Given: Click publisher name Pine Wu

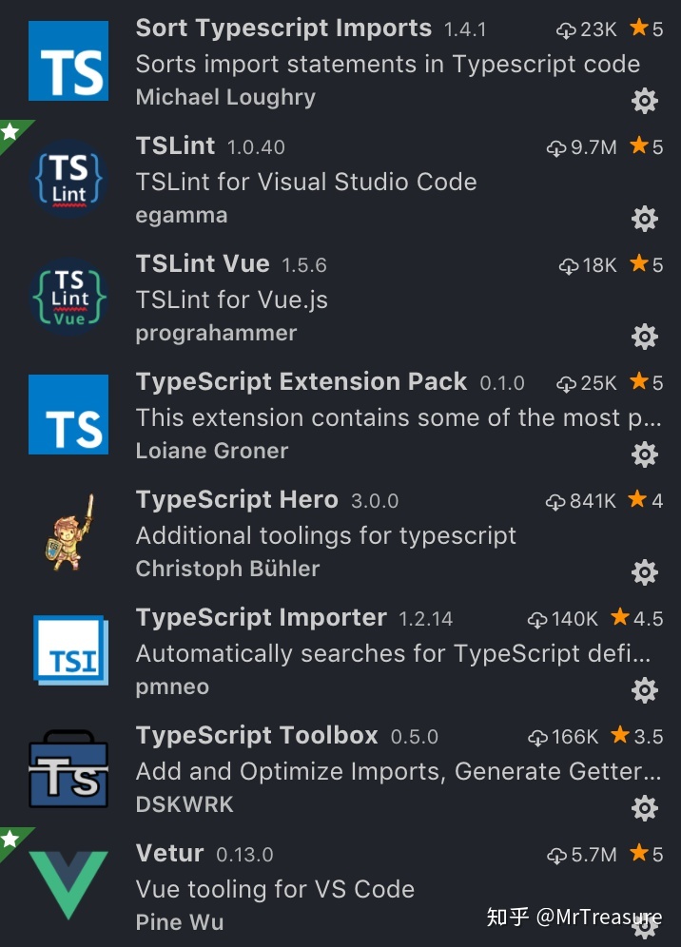Looking at the screenshot, I should pos(180,922).
